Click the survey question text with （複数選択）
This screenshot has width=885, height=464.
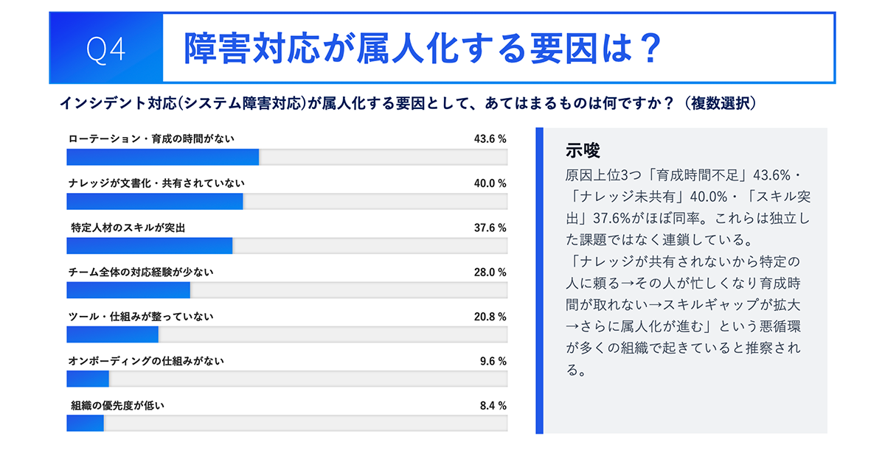click(407, 104)
